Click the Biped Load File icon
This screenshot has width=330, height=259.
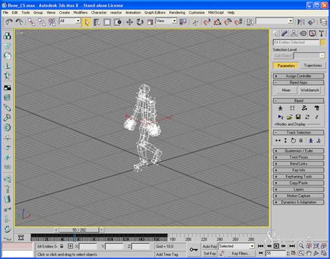click(x=290, y=117)
